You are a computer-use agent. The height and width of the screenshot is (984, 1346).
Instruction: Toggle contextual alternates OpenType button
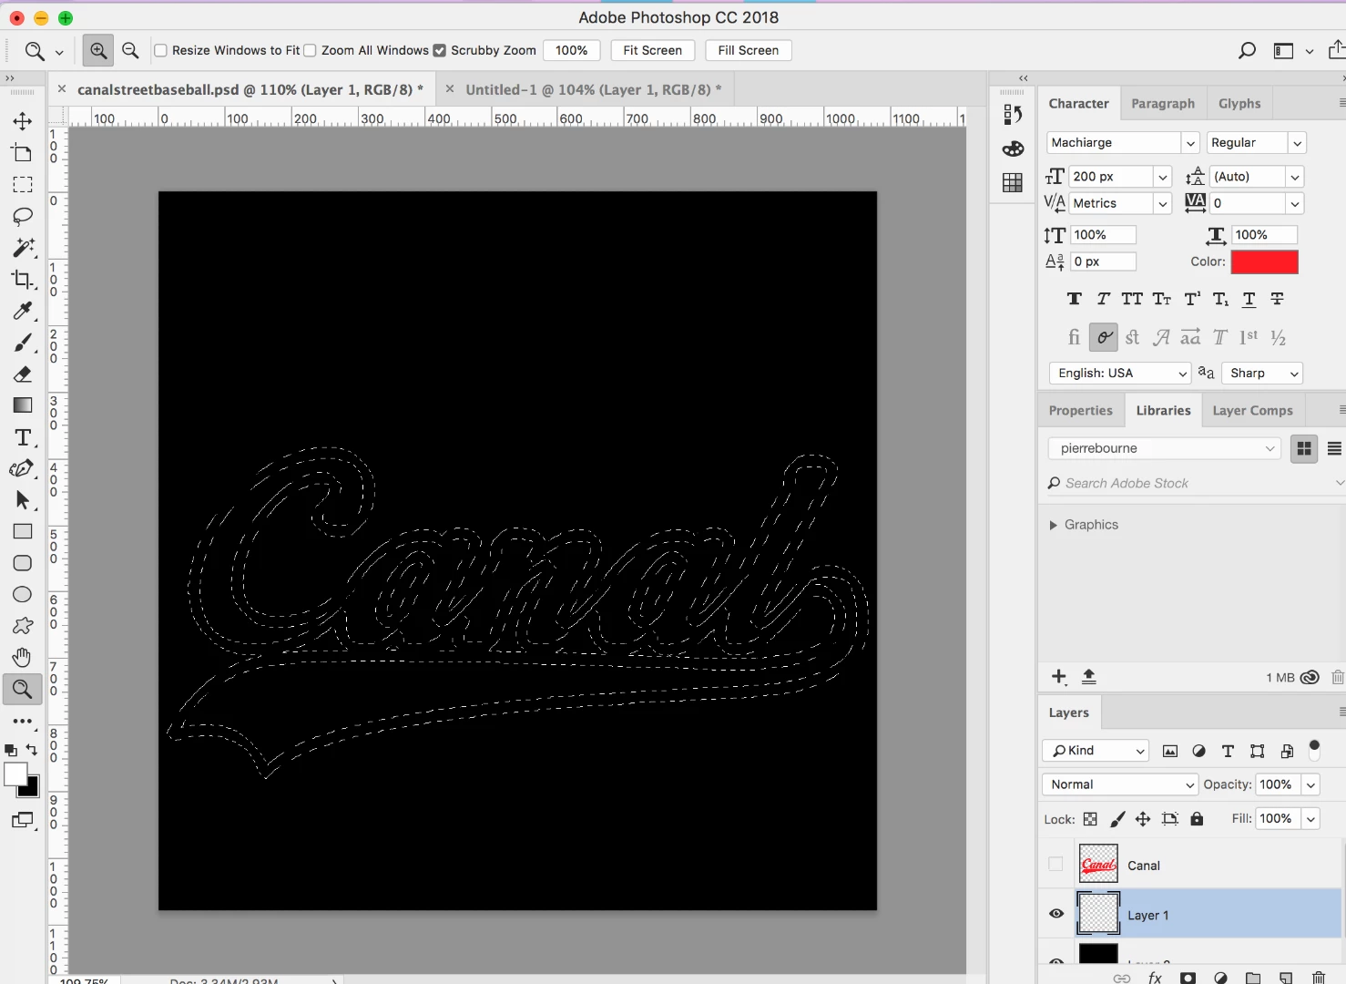tap(1104, 338)
